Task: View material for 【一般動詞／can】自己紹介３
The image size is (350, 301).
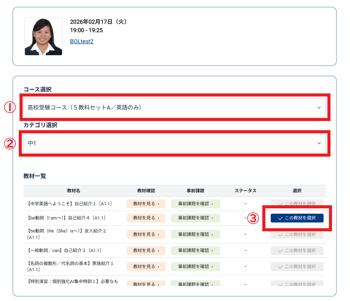Action: (146, 250)
